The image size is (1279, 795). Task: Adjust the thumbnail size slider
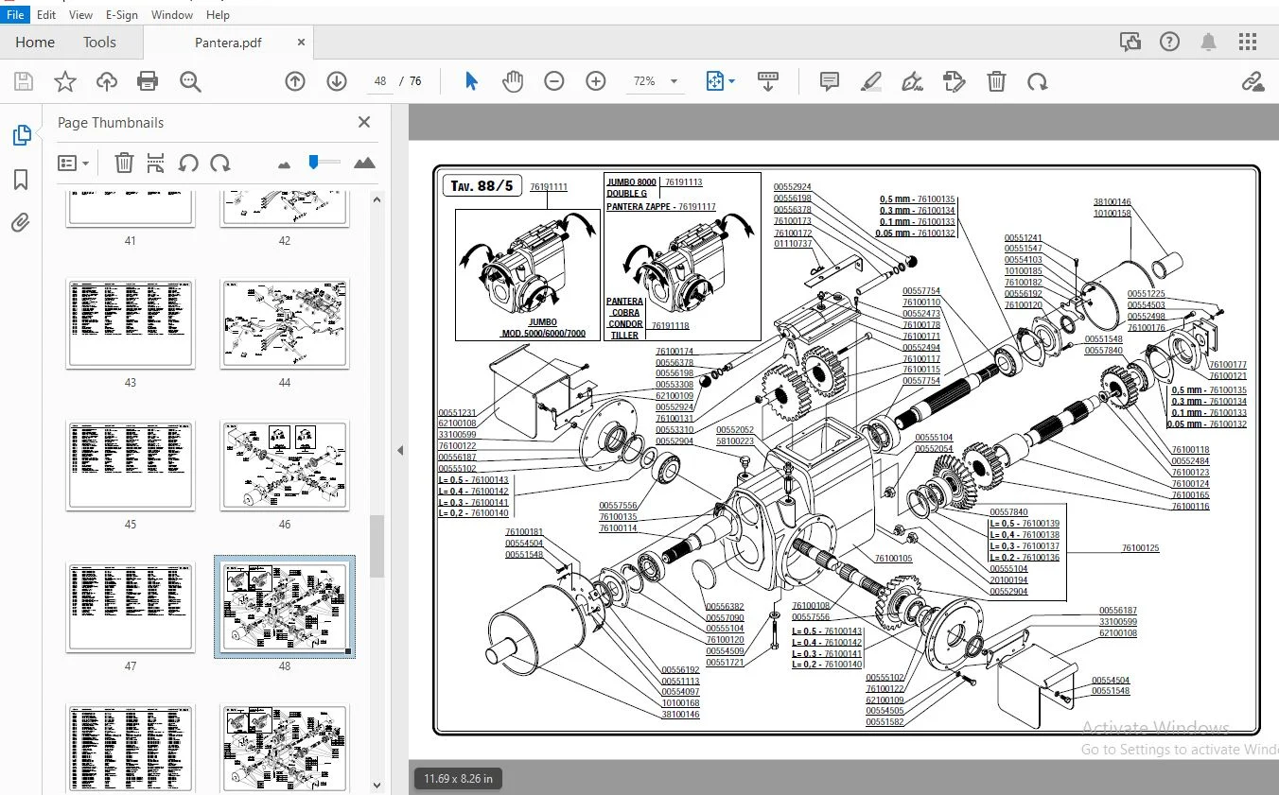[313, 163]
